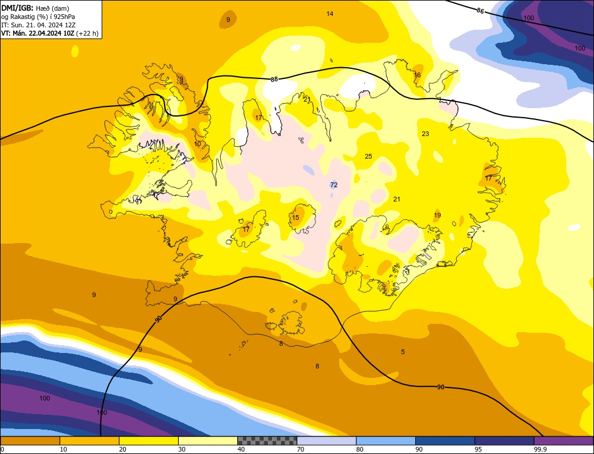Click the lavender 70–80 legend swatch
Viewport: 594px width, 454px height.
(x=327, y=441)
